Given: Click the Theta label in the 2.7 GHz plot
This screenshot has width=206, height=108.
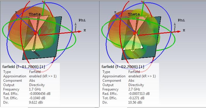Looking at the screenshot, I should [134, 14].
